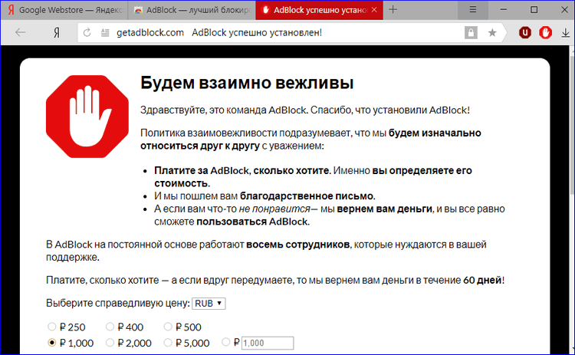Image resolution: width=575 pixels, height=355 pixels.
Task: Open the AdBlock extension hand icon
Action: point(545,33)
